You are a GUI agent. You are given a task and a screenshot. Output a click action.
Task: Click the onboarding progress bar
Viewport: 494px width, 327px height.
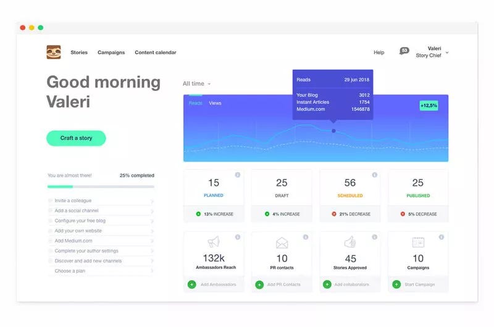point(101,186)
